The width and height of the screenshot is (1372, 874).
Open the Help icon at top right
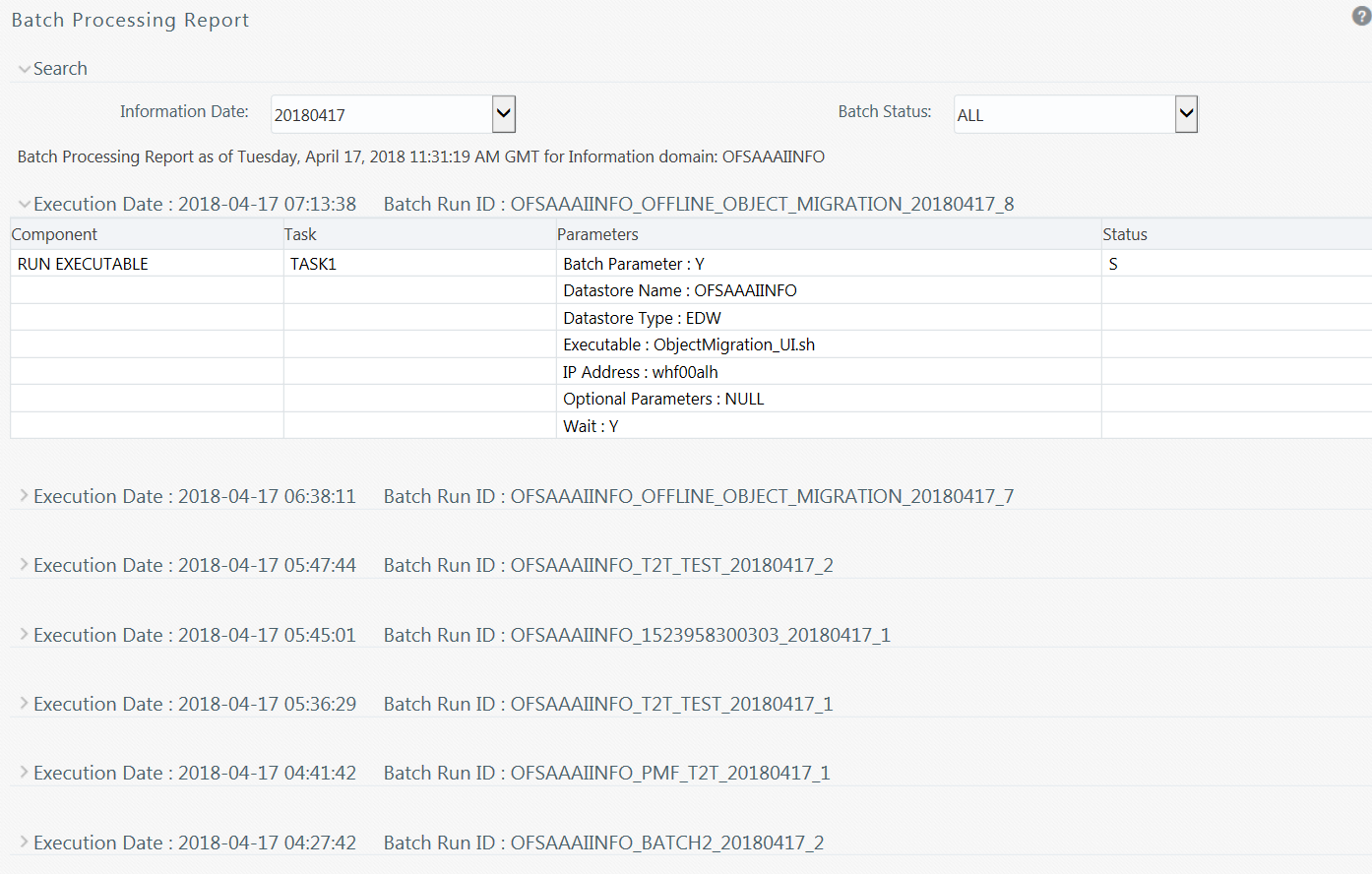coord(1359,16)
